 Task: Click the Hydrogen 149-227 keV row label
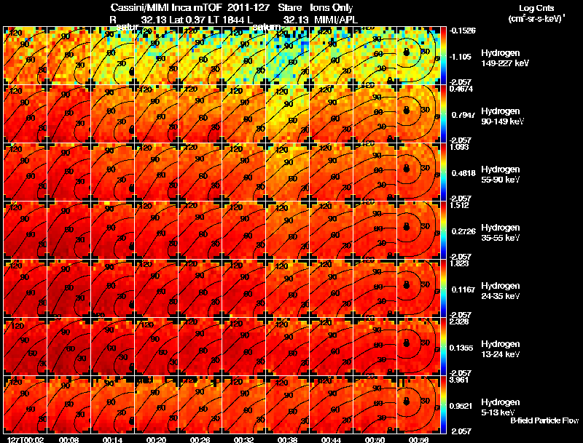coord(504,58)
